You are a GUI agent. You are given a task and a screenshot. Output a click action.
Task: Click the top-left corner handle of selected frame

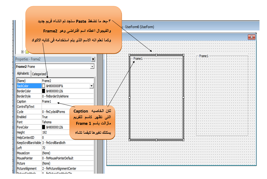click(130, 55)
